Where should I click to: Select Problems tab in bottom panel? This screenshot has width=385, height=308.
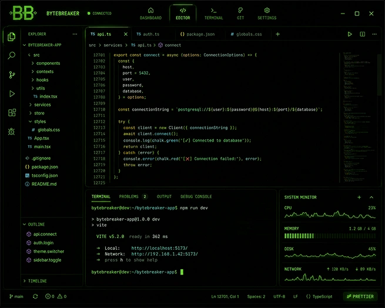[x=133, y=196]
